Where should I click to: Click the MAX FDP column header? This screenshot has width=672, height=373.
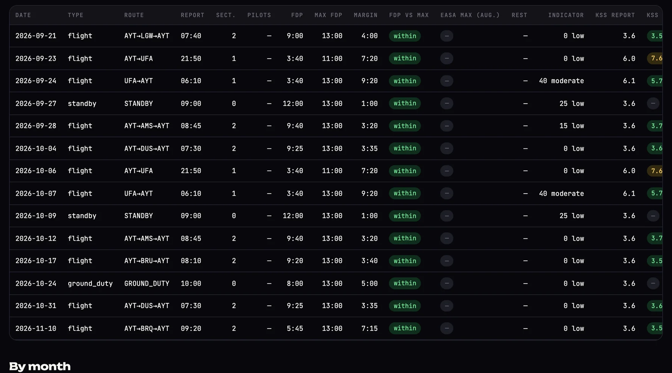tap(329, 15)
